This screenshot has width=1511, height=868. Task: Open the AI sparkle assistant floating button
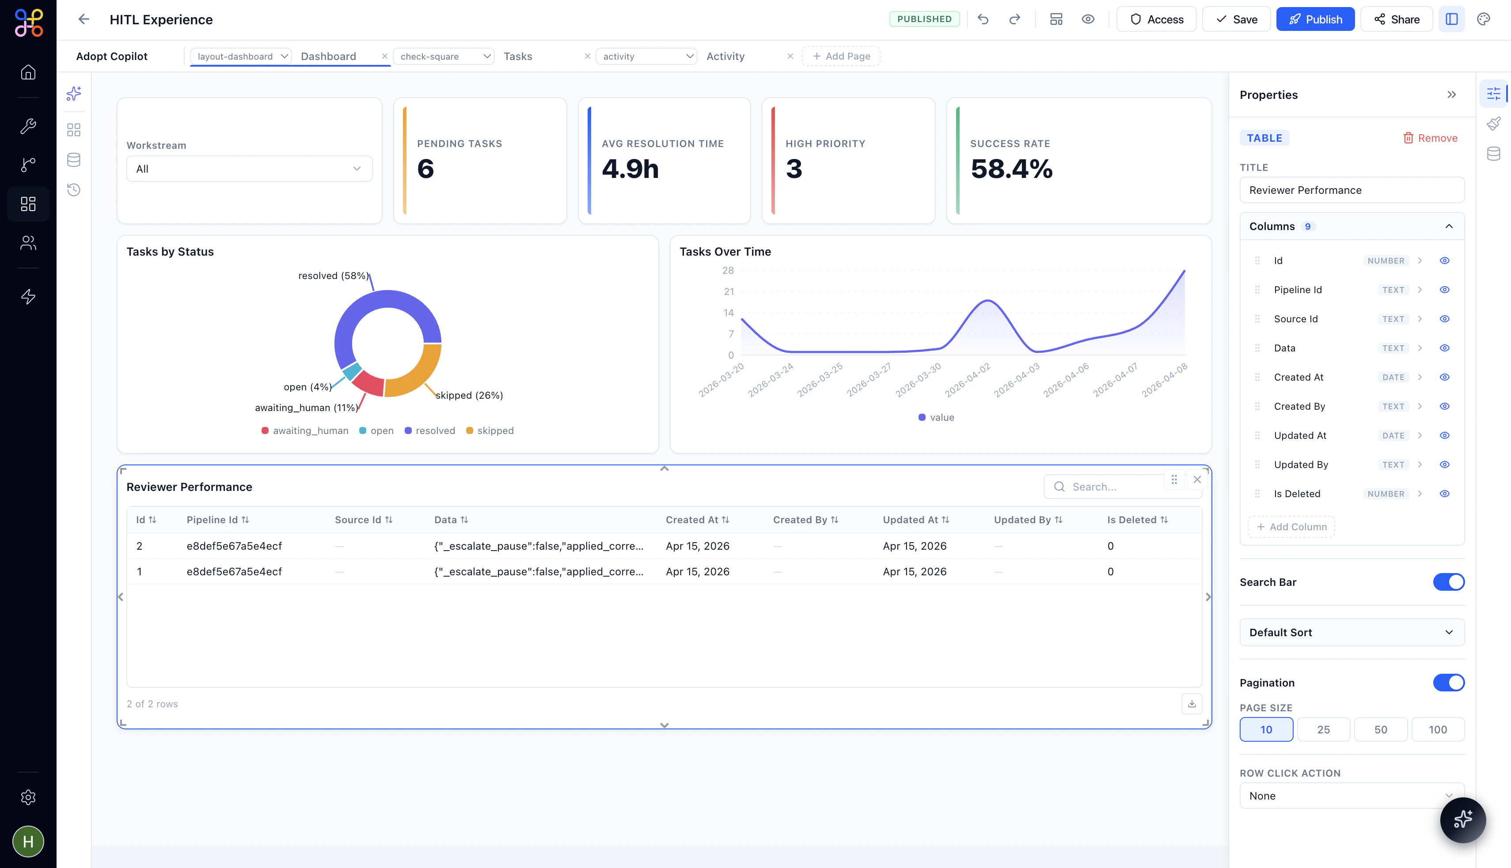click(1463, 820)
